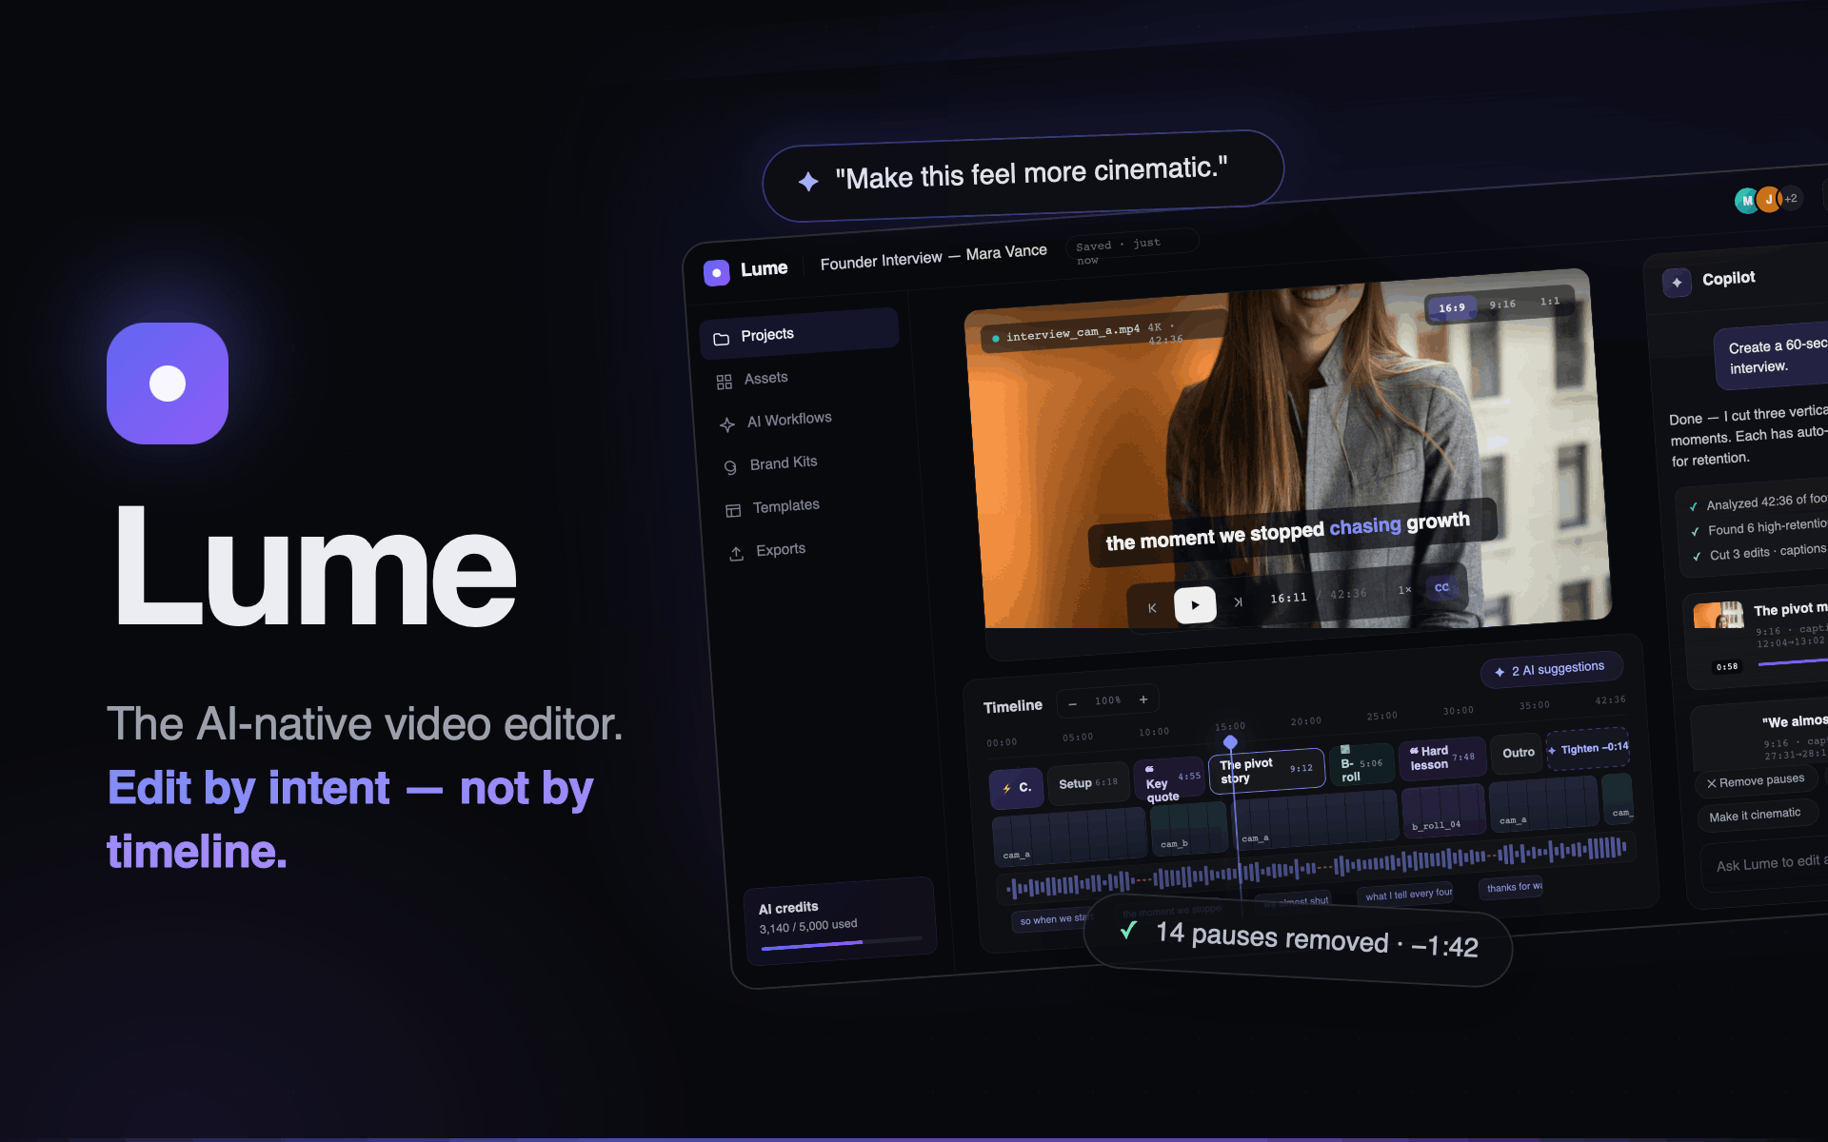Click the AI Workflows sparkle icon
Image resolution: width=1828 pixels, height=1142 pixels.
[x=727, y=424]
